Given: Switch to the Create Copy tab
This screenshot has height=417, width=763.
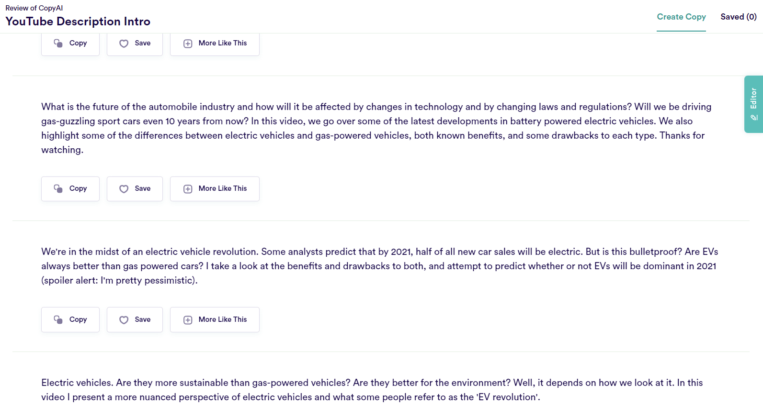Looking at the screenshot, I should [x=681, y=17].
